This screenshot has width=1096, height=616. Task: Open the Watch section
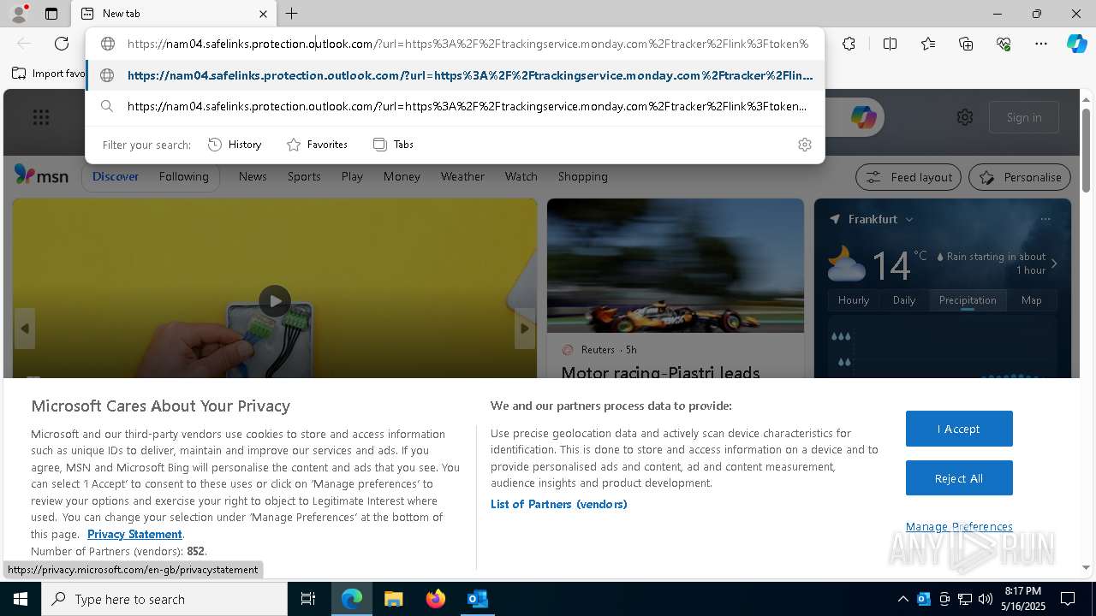(x=521, y=176)
